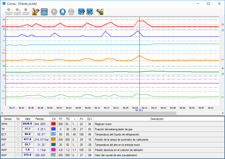Image resolution: width=225 pixels, height=159 pixels.
Task: Maximize the Curvas window
Action: (x=208, y=3)
